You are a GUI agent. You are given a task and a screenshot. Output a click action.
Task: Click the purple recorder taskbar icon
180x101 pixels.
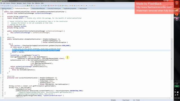pos(177,19)
